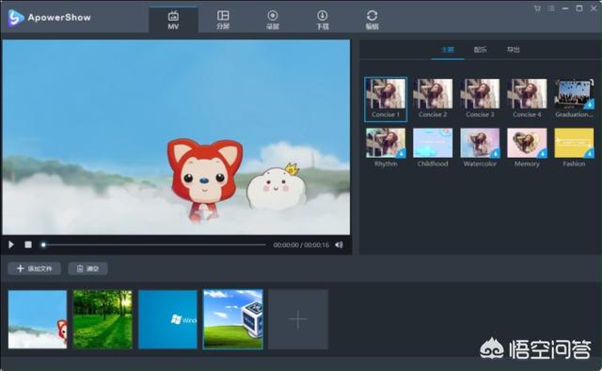Select the green forest clip thumbnail
This screenshot has height=371, width=602.
click(x=103, y=319)
